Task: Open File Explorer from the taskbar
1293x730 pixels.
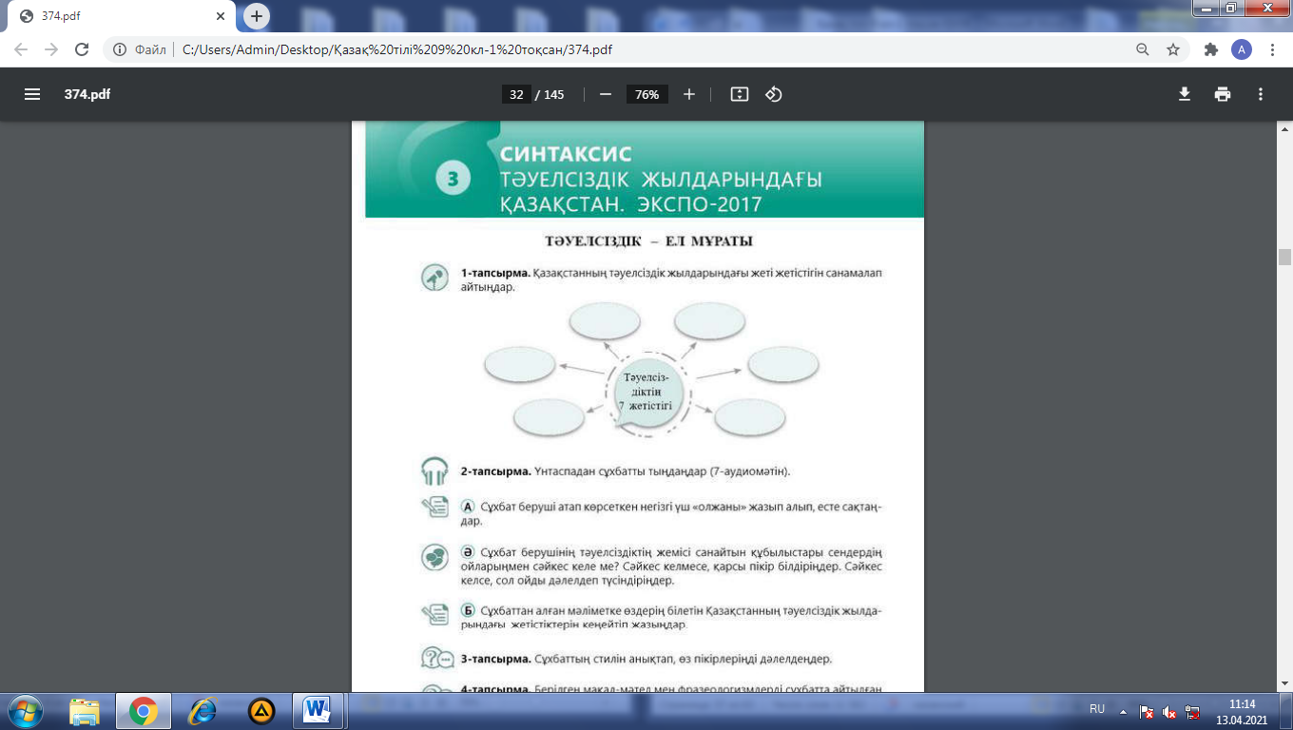Action: (85, 710)
